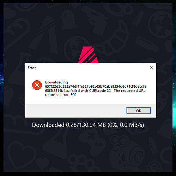Click the pink launcher logo above the dialog
Viewport: 176px width, 176px height.
point(88,55)
